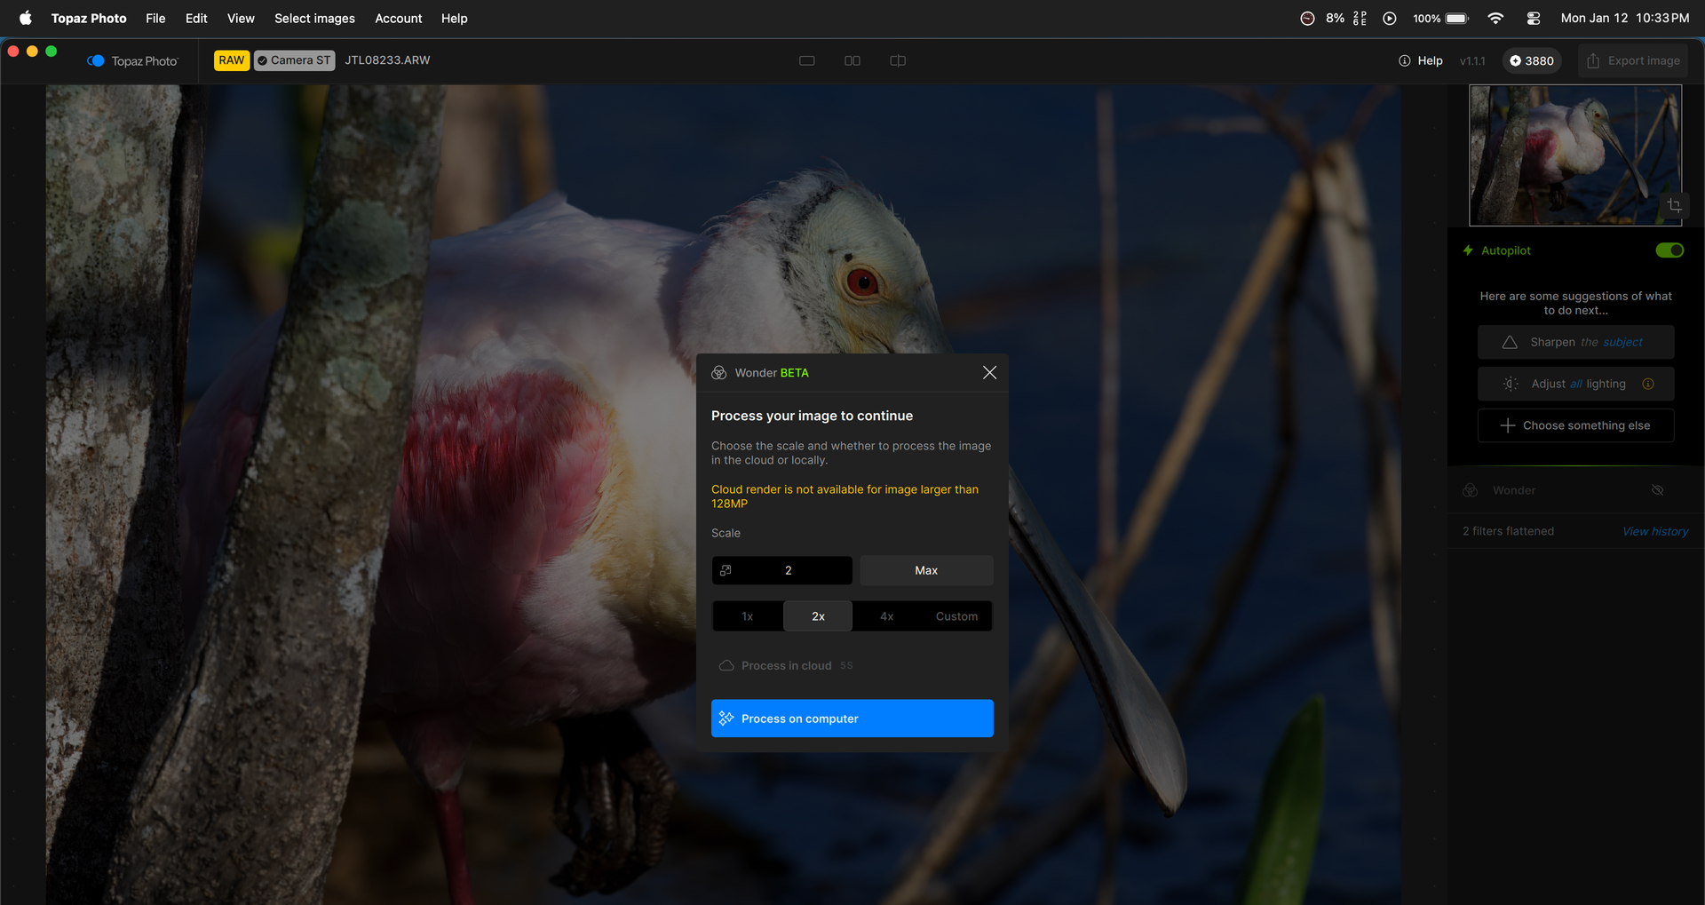The height and width of the screenshot is (905, 1705).
Task: Close the Wonder BETA dialog
Action: (x=989, y=373)
